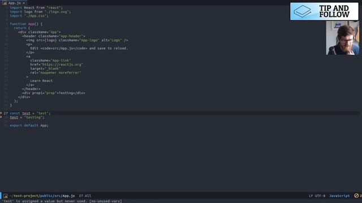Click the header className="App-header" line
362x203 pixels.
(54, 36)
